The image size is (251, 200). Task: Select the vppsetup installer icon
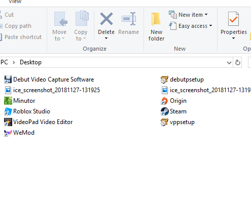[164, 122]
